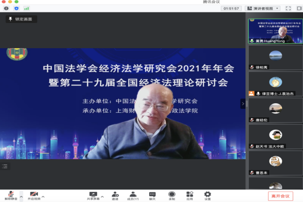
Task: Turn on camera with 开启视频
Action: coord(34,196)
